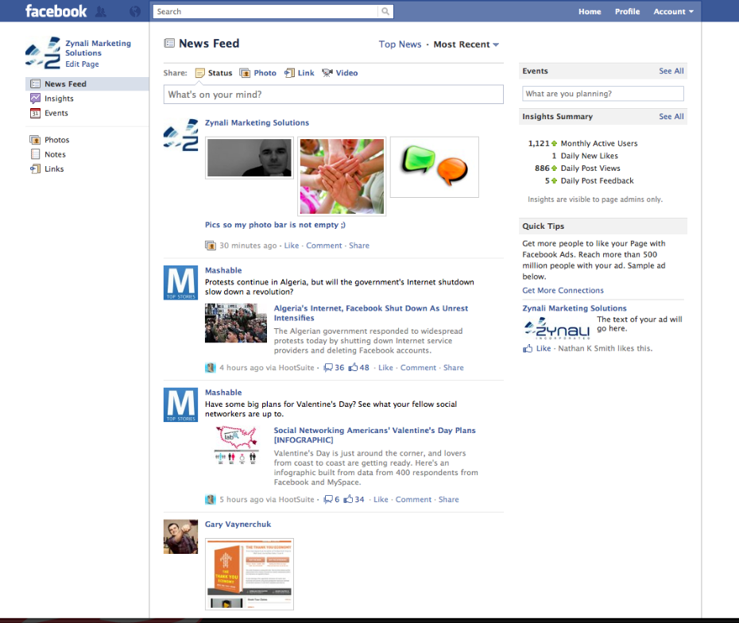Viewport: 739px width, 623px height.
Task: Click Gary Vaynerchuk profile picture
Action: [180, 536]
